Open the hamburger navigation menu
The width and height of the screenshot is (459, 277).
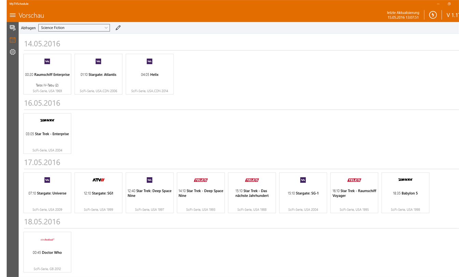pos(13,15)
